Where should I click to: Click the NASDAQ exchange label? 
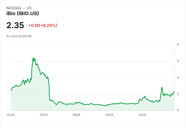(14, 8)
